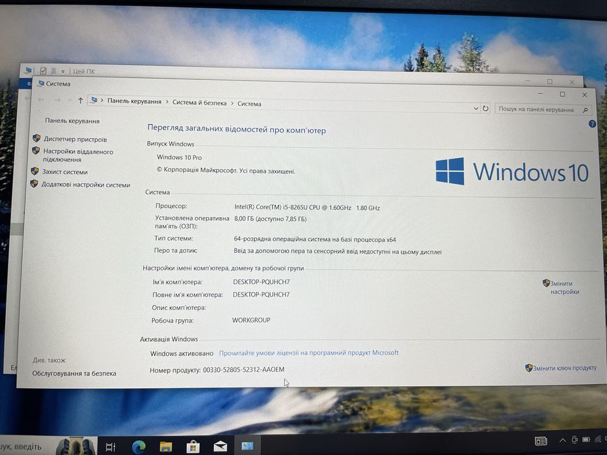This screenshot has height=455, width=607.
Task: Click the Windows 10 logo
Action: (512, 172)
